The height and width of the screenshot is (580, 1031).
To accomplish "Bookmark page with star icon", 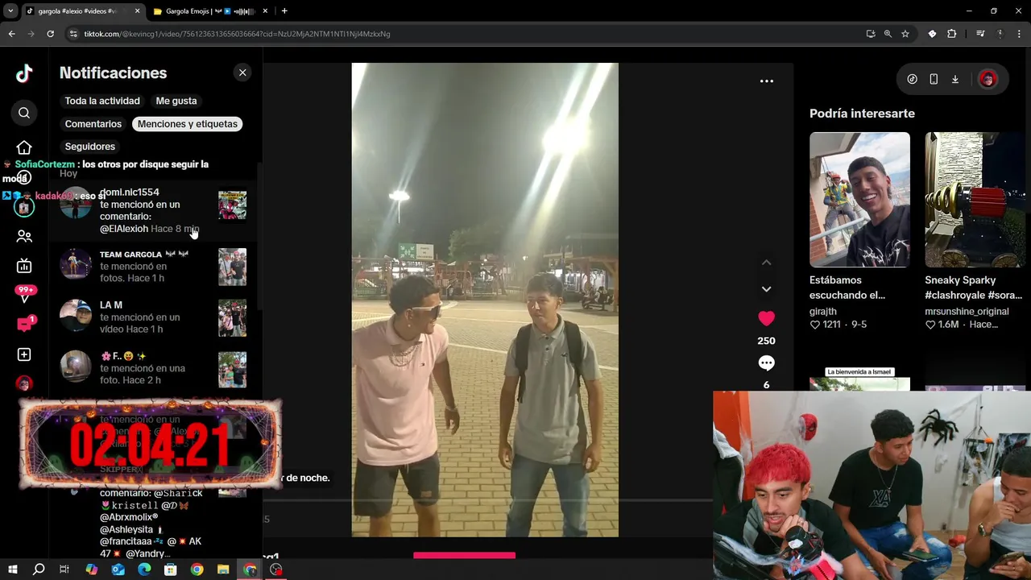I will point(905,34).
